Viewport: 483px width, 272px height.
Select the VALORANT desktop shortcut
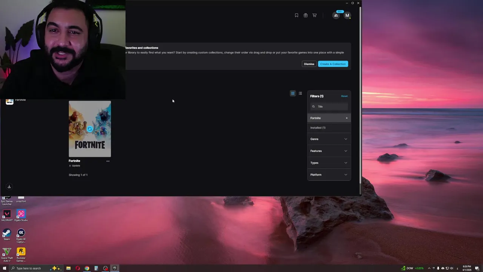coord(7,216)
